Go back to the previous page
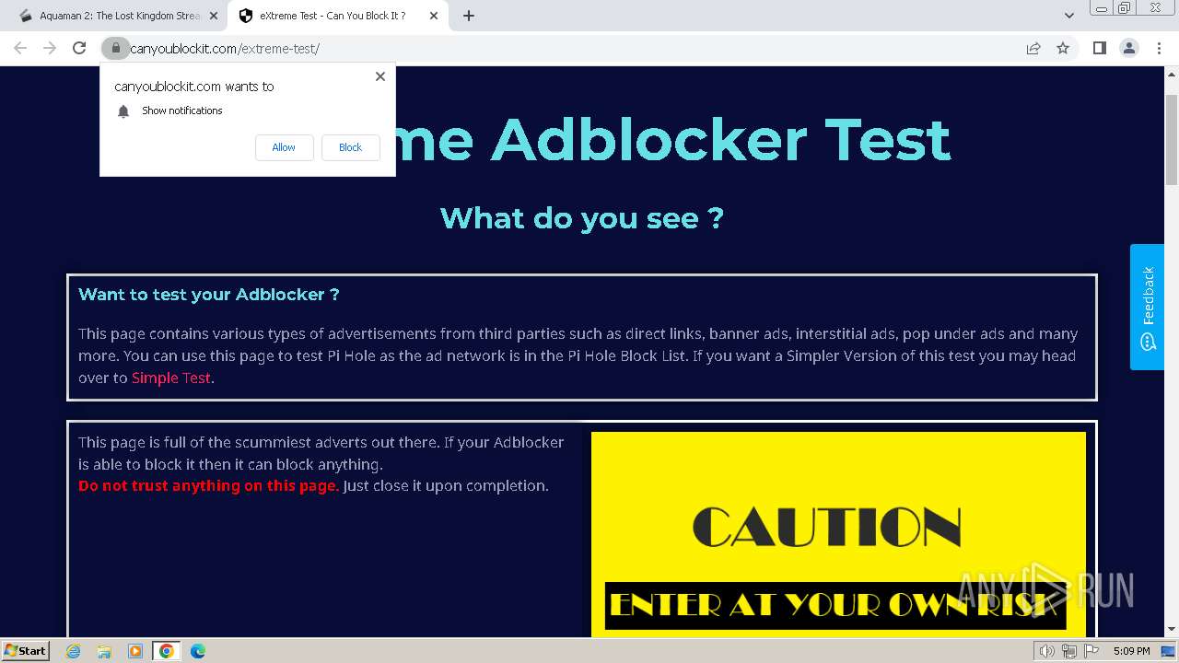1179x663 pixels. click(x=20, y=48)
